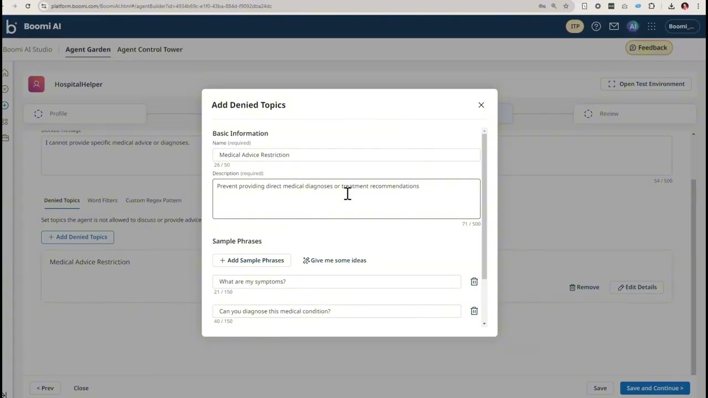Bookmark this page with the star icon
Screen dimensions: 708x398
coord(566,6)
